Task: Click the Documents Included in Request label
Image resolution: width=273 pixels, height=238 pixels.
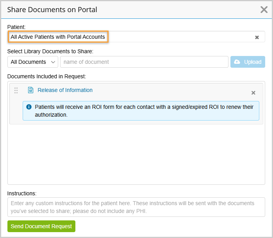Action: click(x=46, y=76)
